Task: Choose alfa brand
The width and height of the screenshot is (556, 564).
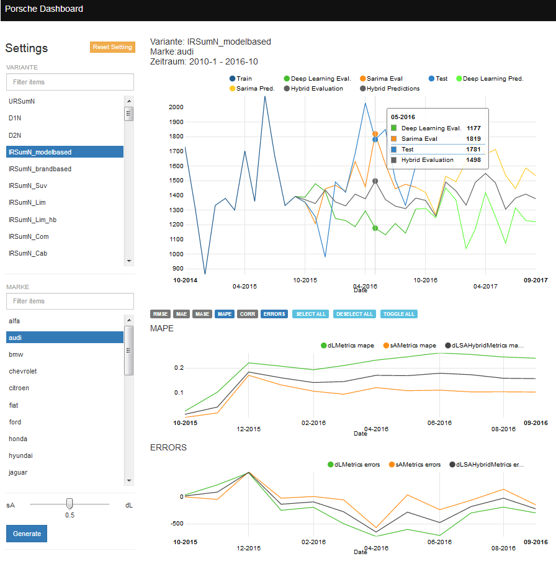Action: point(65,321)
